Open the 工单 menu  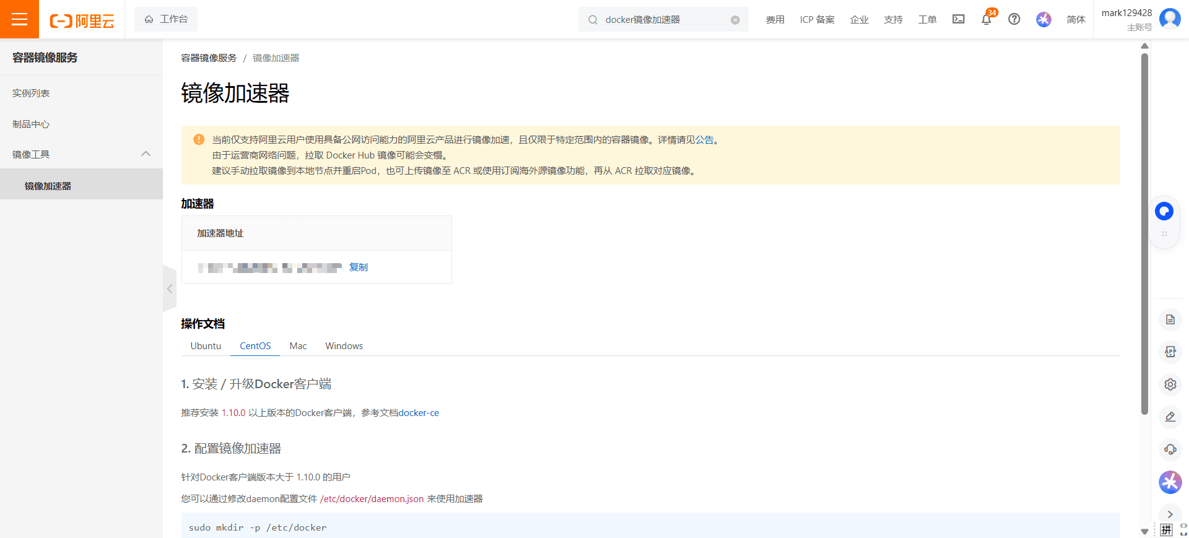(927, 20)
